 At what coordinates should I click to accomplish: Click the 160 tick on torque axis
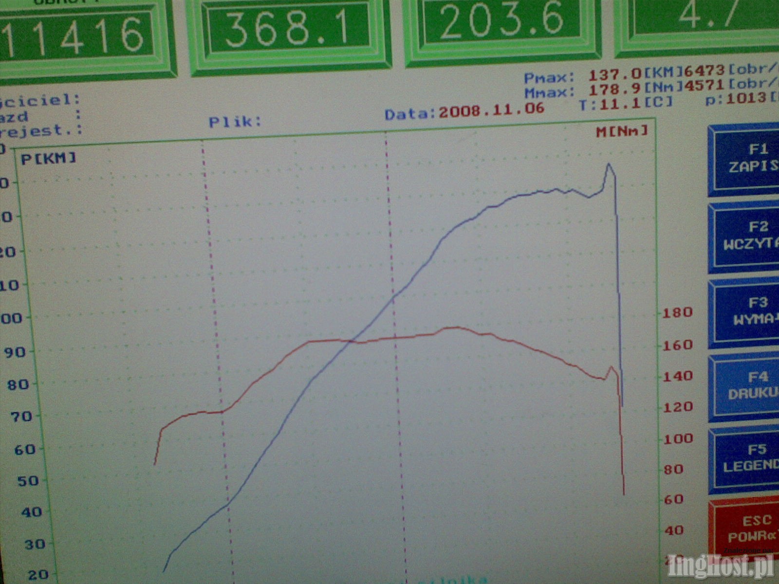click(678, 345)
